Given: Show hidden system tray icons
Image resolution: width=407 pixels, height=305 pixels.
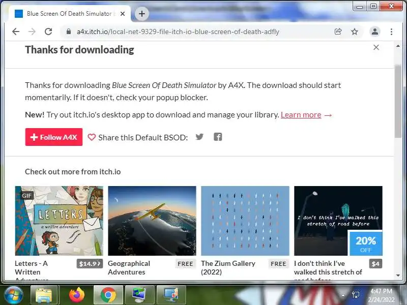Looking at the screenshot, I should [x=343, y=295].
